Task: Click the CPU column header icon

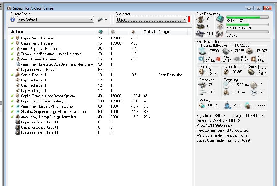Action: (100, 32)
